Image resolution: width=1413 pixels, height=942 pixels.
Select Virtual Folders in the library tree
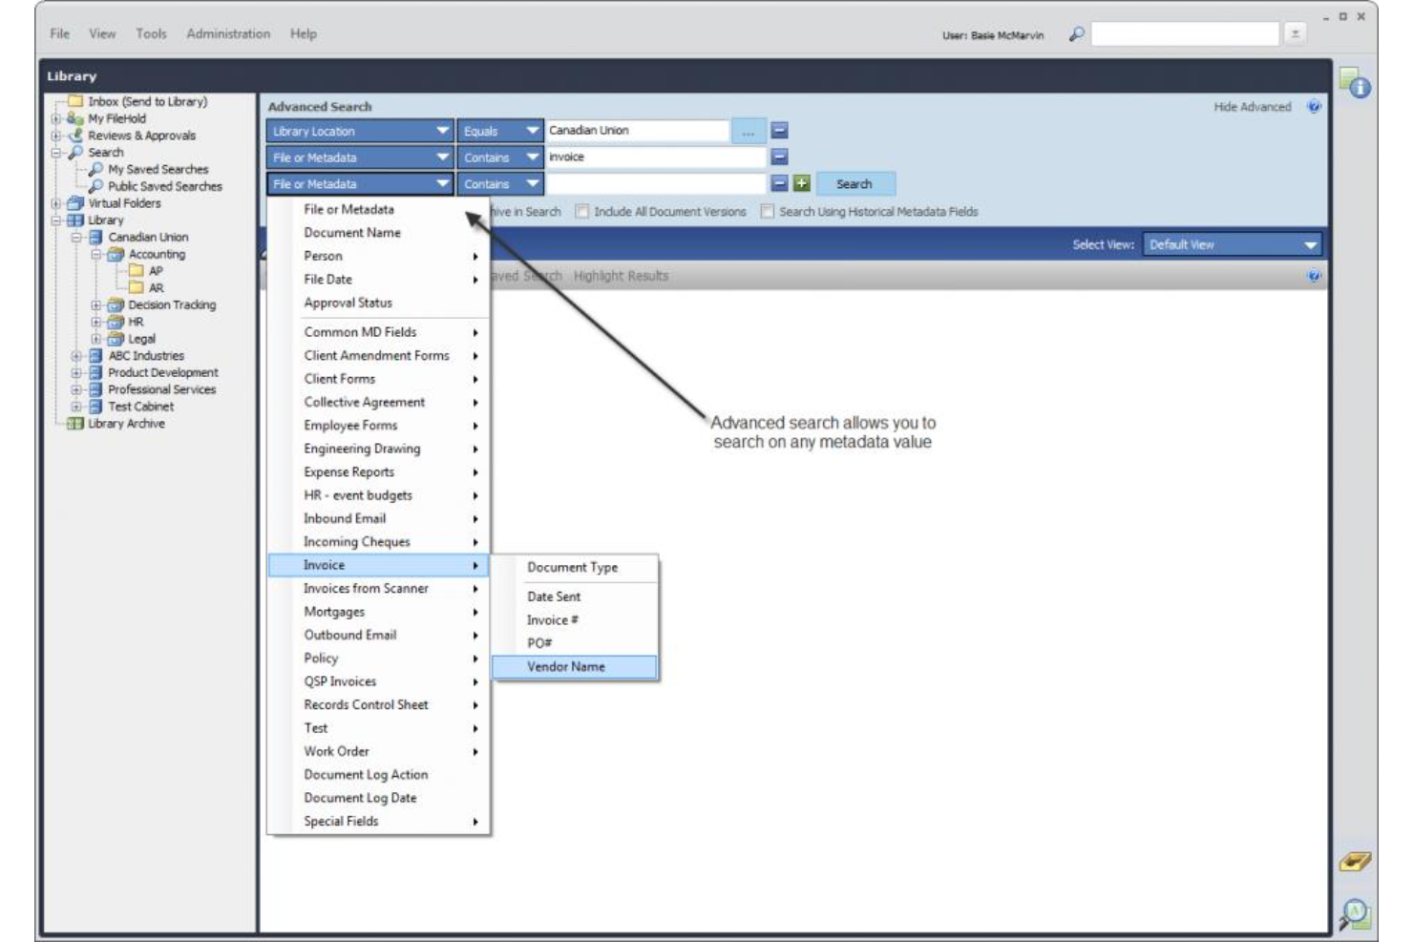(x=124, y=203)
